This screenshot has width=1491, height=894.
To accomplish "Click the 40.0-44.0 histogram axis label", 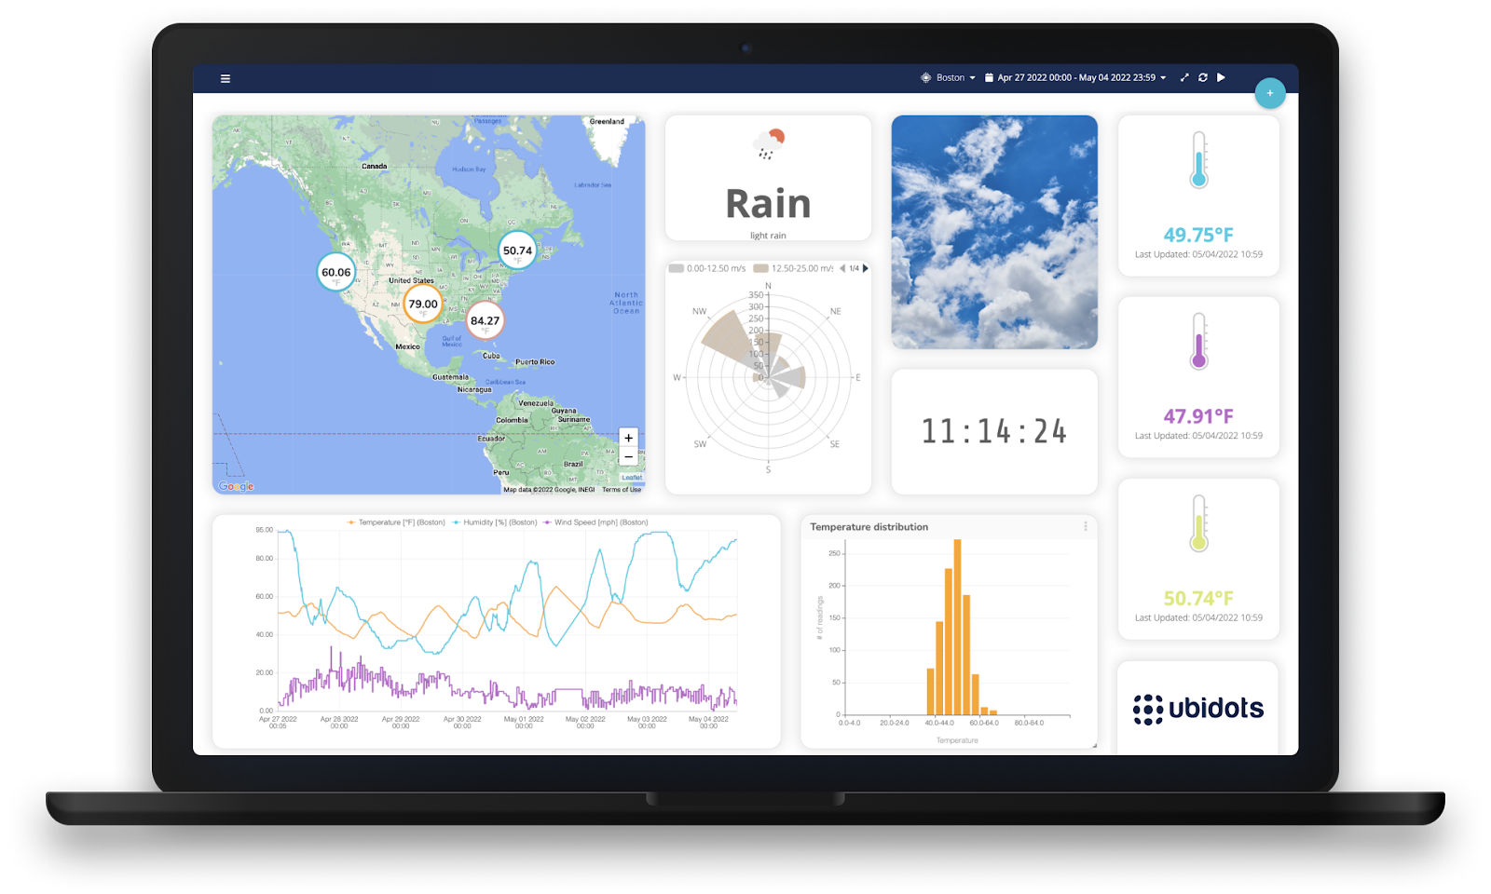I will (939, 723).
